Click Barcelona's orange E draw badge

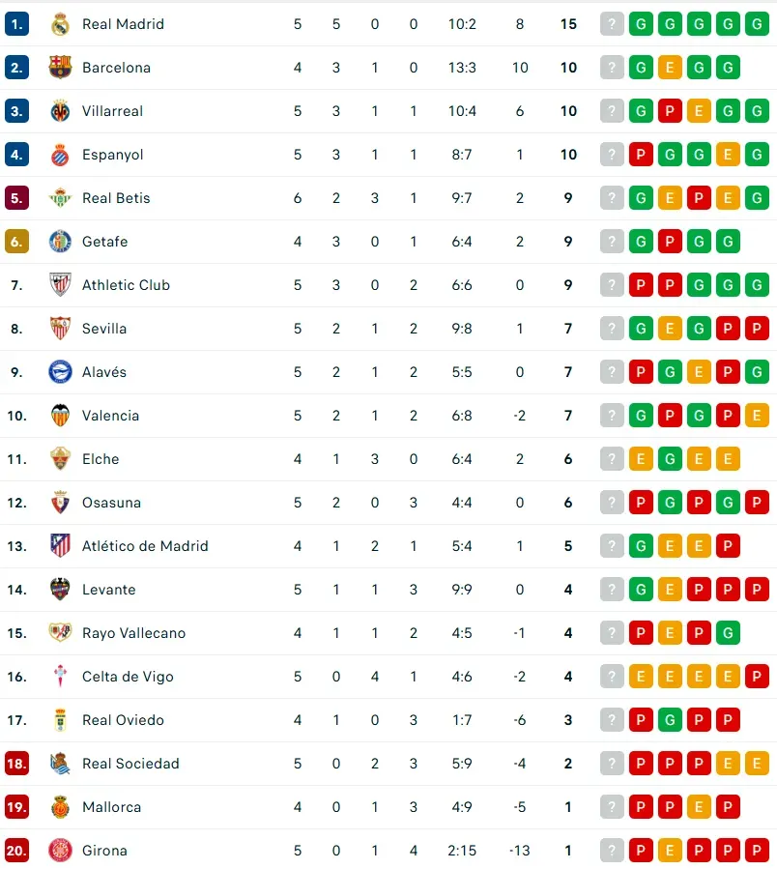click(670, 67)
